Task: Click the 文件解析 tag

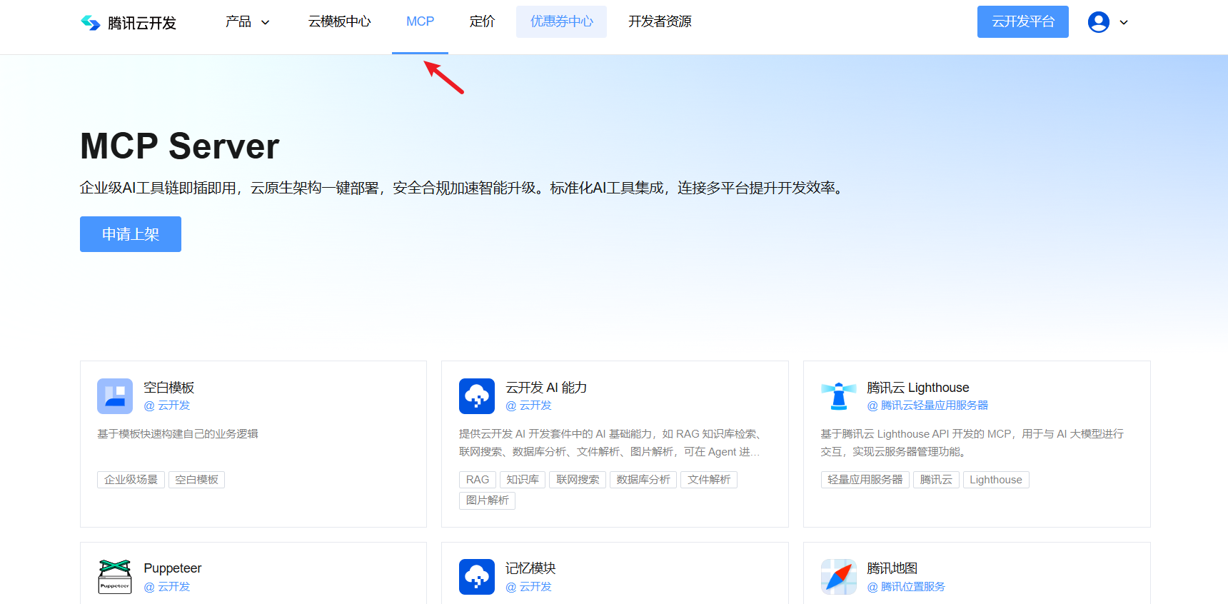Action: [x=709, y=480]
